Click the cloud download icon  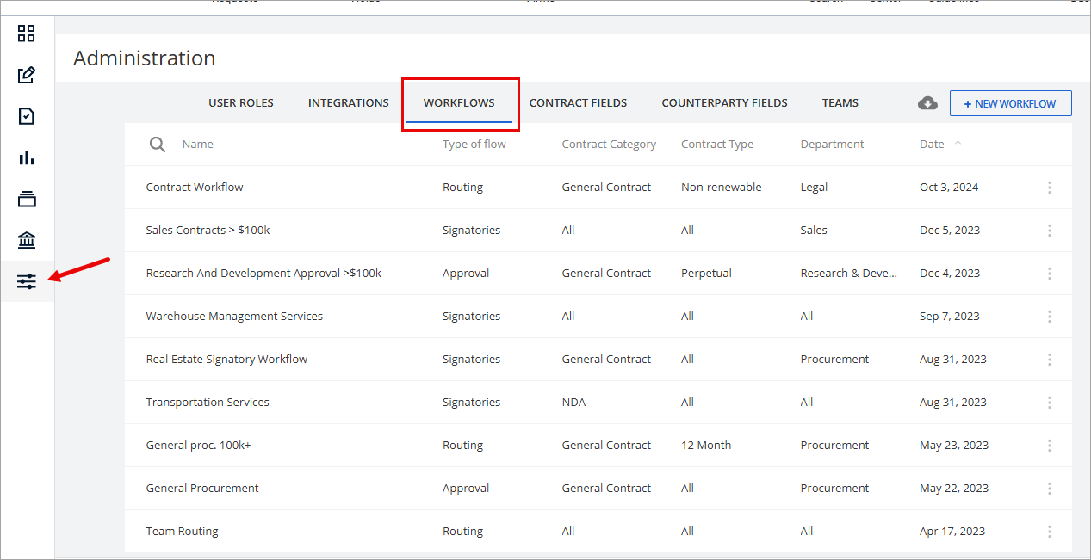[927, 103]
